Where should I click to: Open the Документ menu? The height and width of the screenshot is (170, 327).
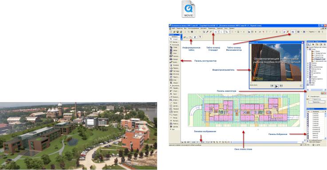204,28
